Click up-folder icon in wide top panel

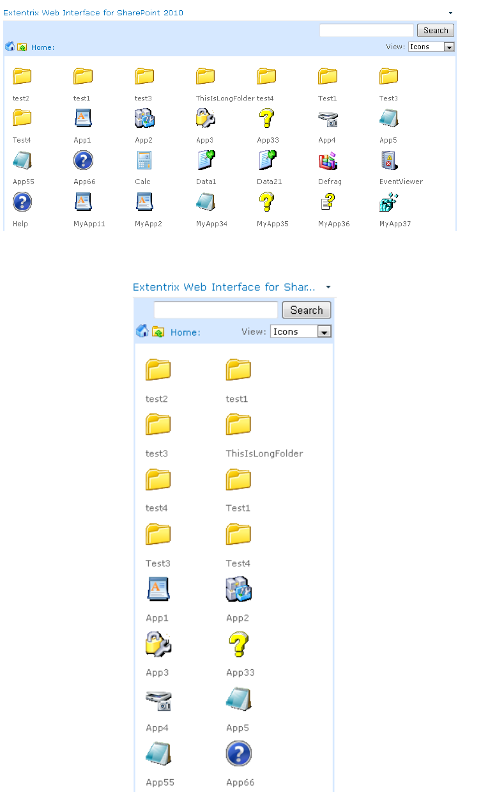pyautogui.click(x=22, y=47)
